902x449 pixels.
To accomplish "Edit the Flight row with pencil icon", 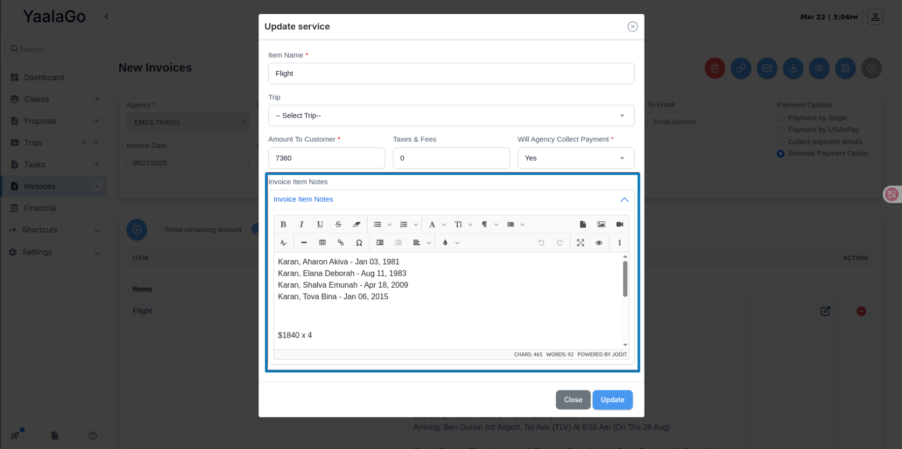I will point(825,311).
